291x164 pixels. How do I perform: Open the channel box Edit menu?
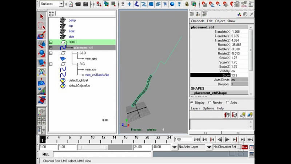point(210,21)
